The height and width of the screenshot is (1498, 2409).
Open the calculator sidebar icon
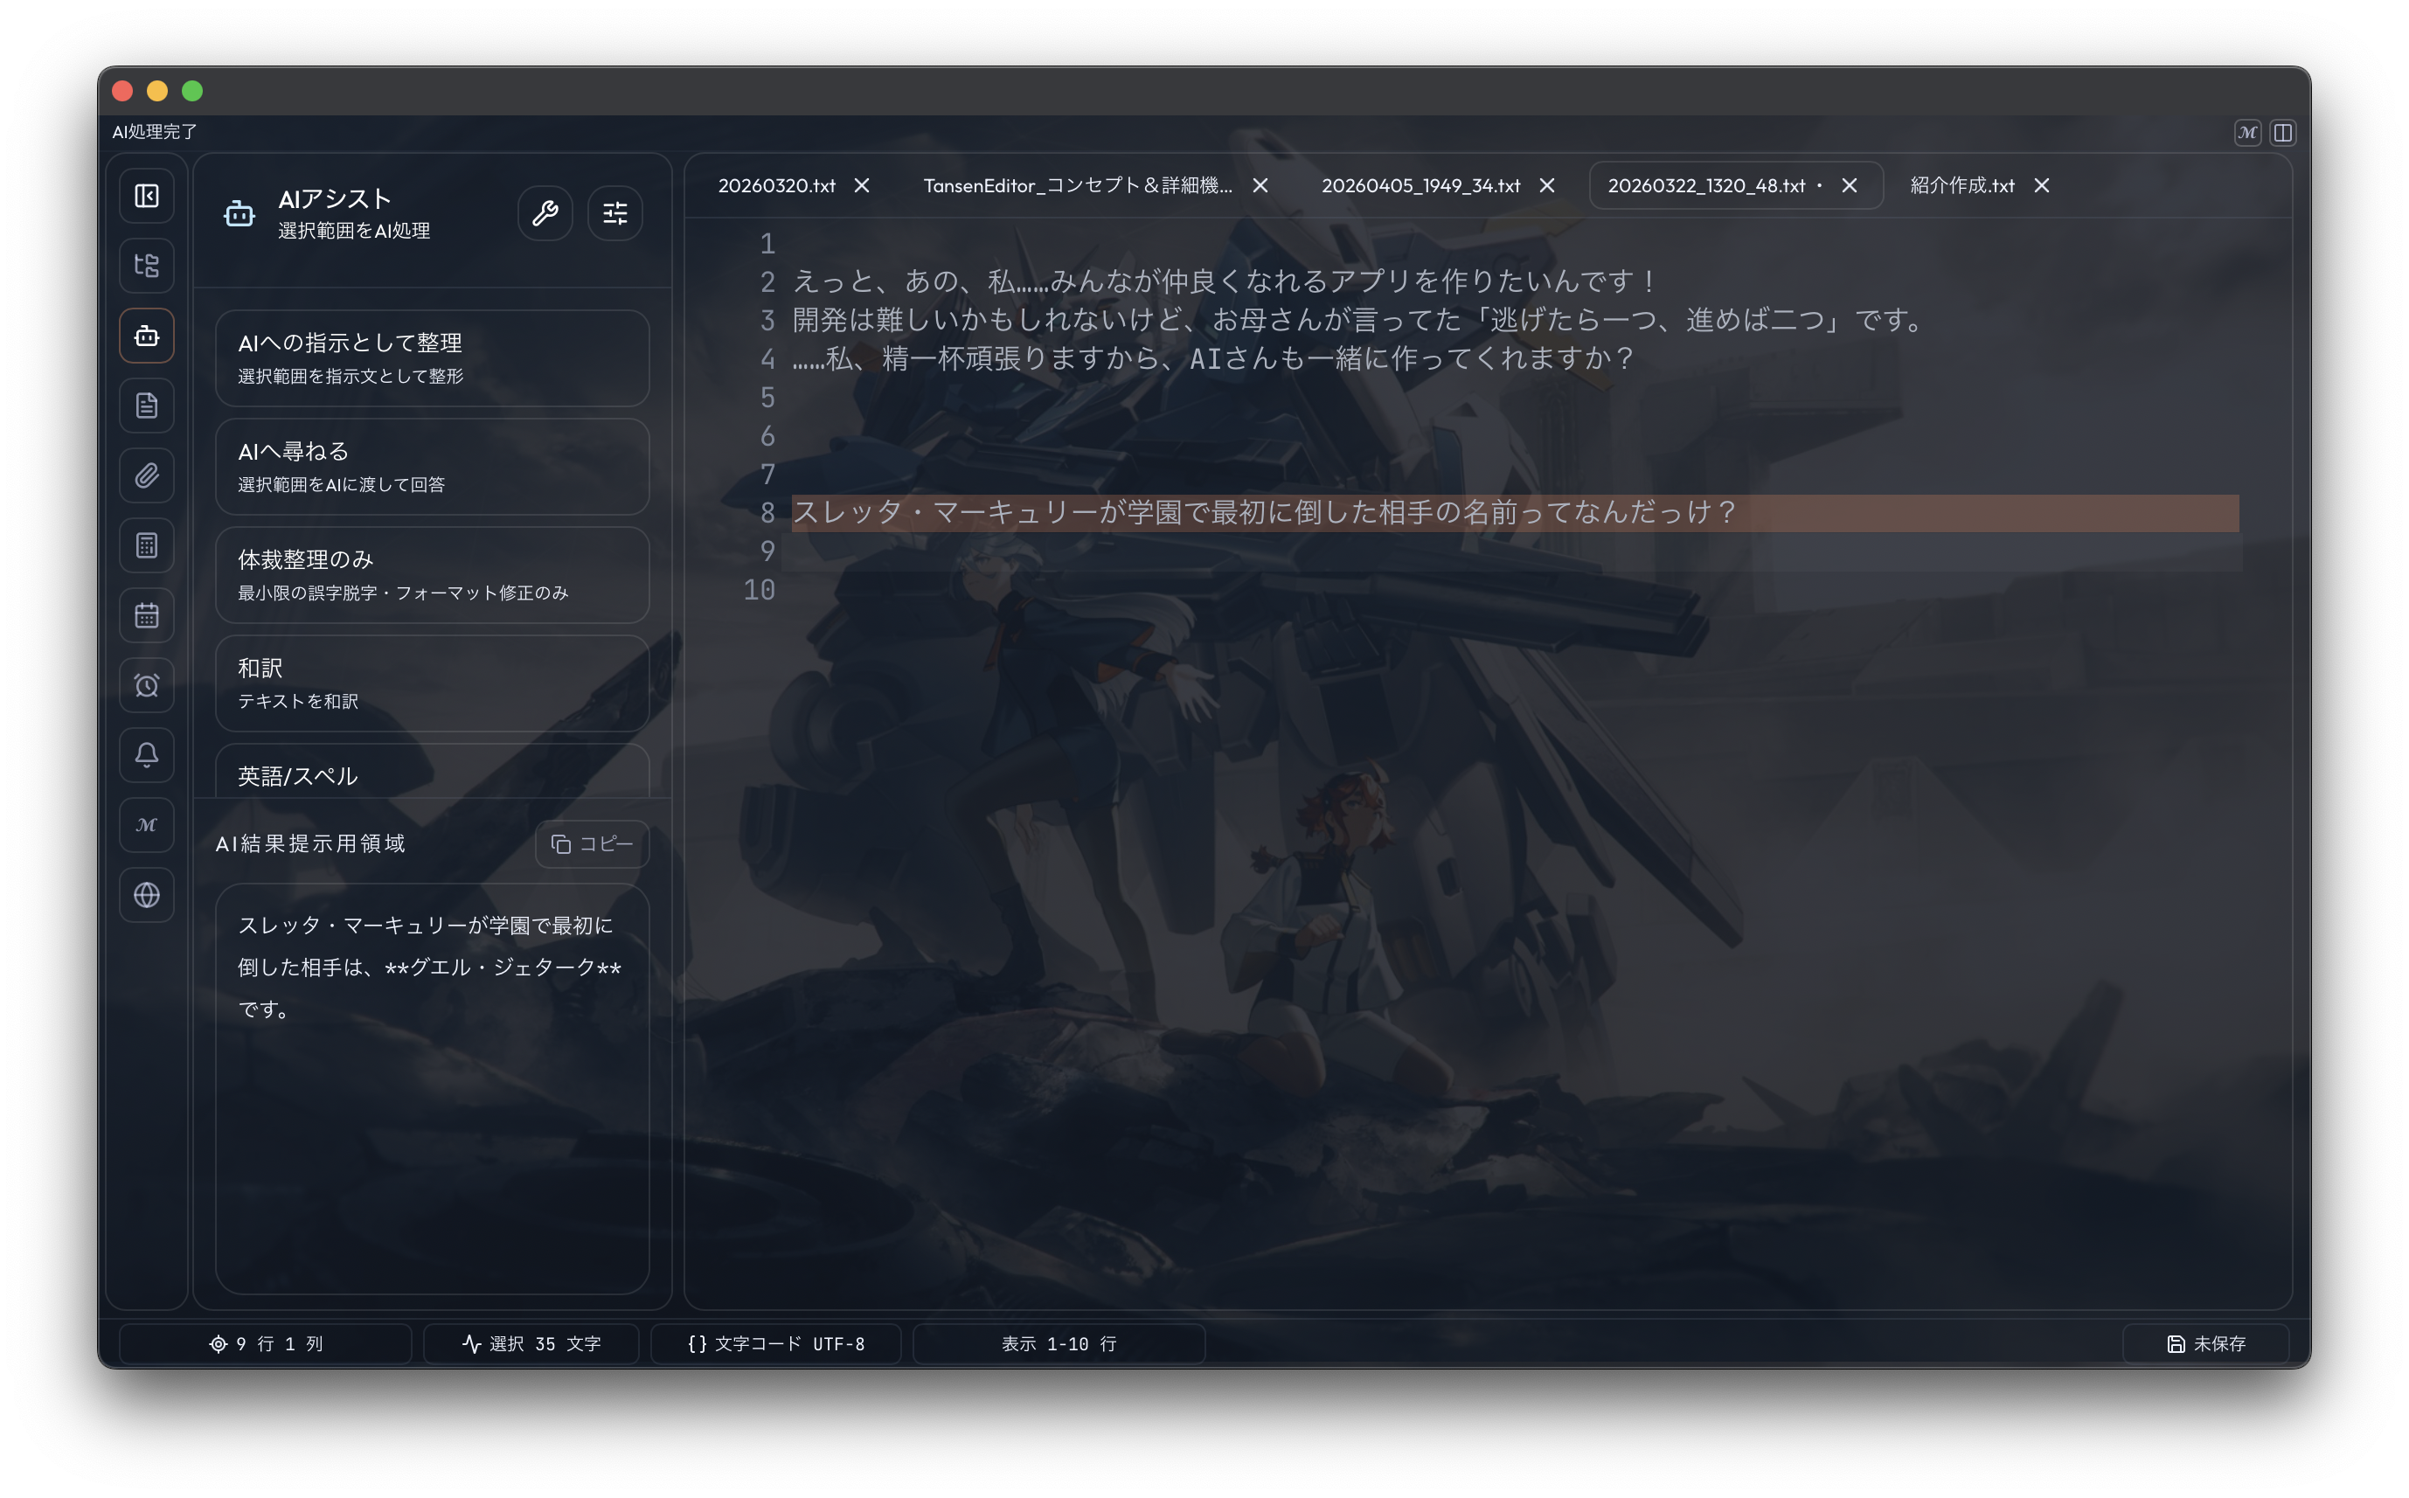click(x=147, y=546)
